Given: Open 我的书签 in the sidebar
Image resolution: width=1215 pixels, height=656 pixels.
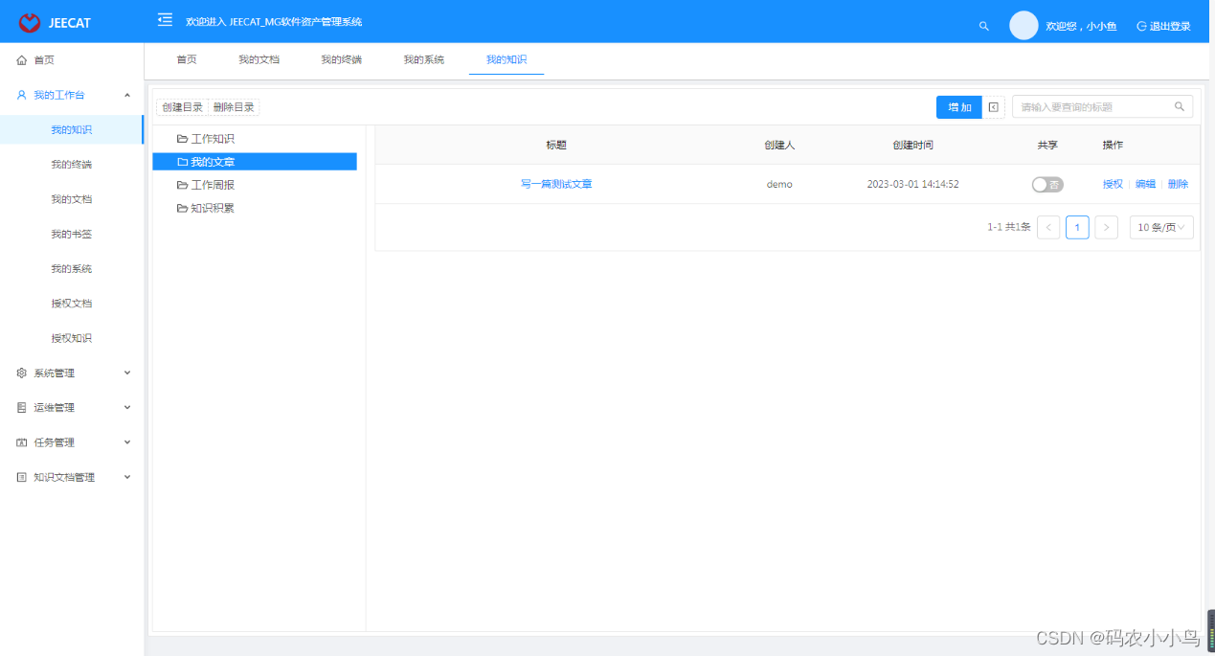Looking at the screenshot, I should 72,235.
